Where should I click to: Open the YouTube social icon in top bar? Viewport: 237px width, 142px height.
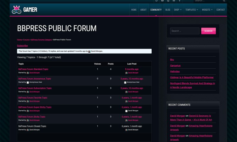point(162,1)
